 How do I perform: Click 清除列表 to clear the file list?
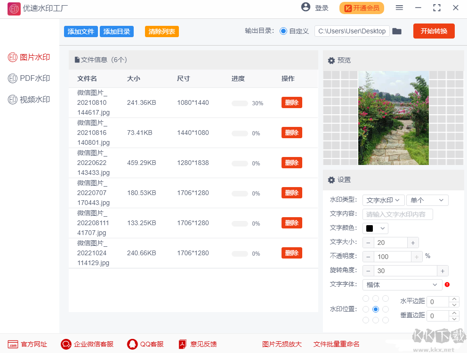161,31
